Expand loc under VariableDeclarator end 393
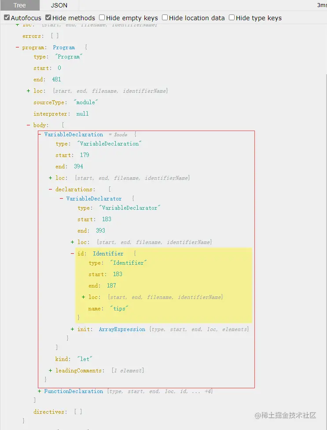 72,242
